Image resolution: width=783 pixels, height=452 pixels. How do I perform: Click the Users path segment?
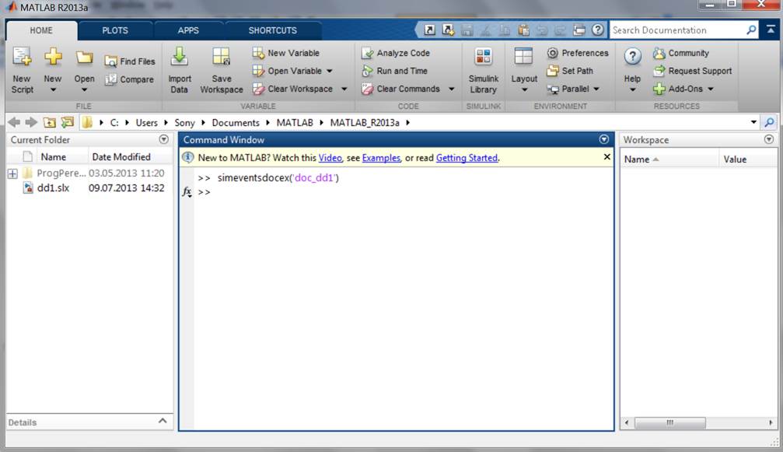point(146,123)
